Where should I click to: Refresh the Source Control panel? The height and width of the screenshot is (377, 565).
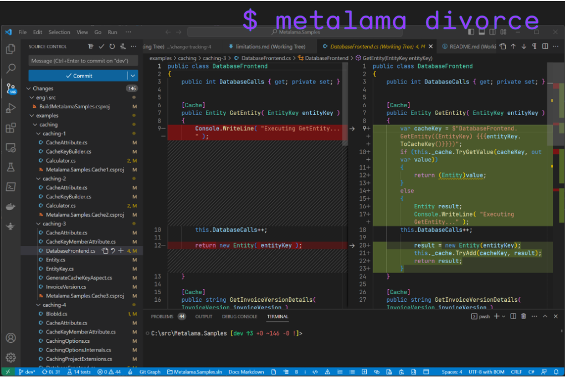(112, 46)
